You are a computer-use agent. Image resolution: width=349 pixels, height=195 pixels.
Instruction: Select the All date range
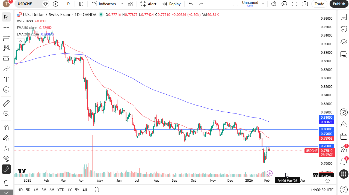(85, 190)
